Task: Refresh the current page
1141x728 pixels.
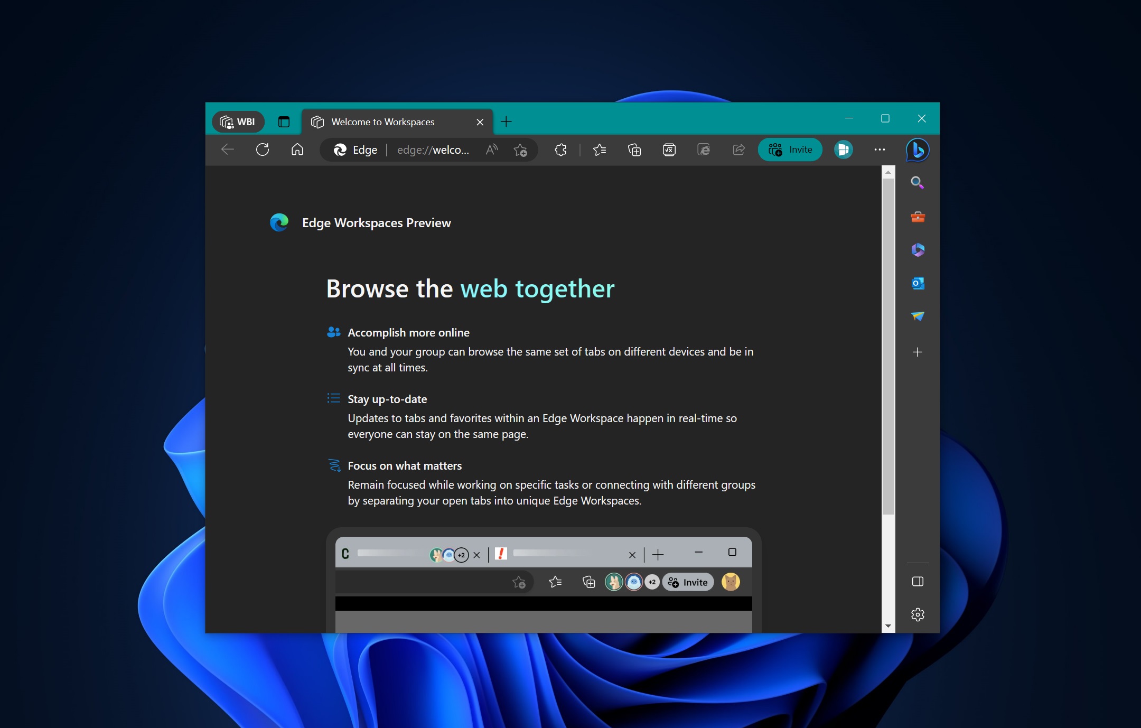Action: pyautogui.click(x=263, y=150)
